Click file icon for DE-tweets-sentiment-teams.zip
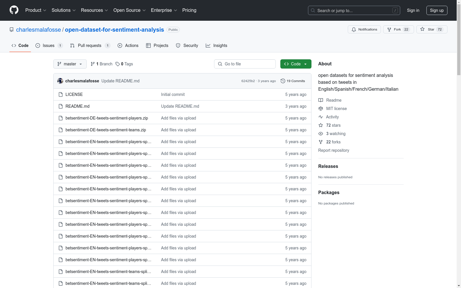Screen dimensions: 461x288 [x=61, y=130]
